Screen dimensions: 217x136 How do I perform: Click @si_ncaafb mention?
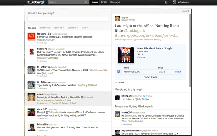(x=48, y=73)
